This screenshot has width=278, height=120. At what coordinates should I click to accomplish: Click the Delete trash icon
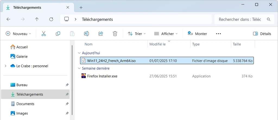115,34
